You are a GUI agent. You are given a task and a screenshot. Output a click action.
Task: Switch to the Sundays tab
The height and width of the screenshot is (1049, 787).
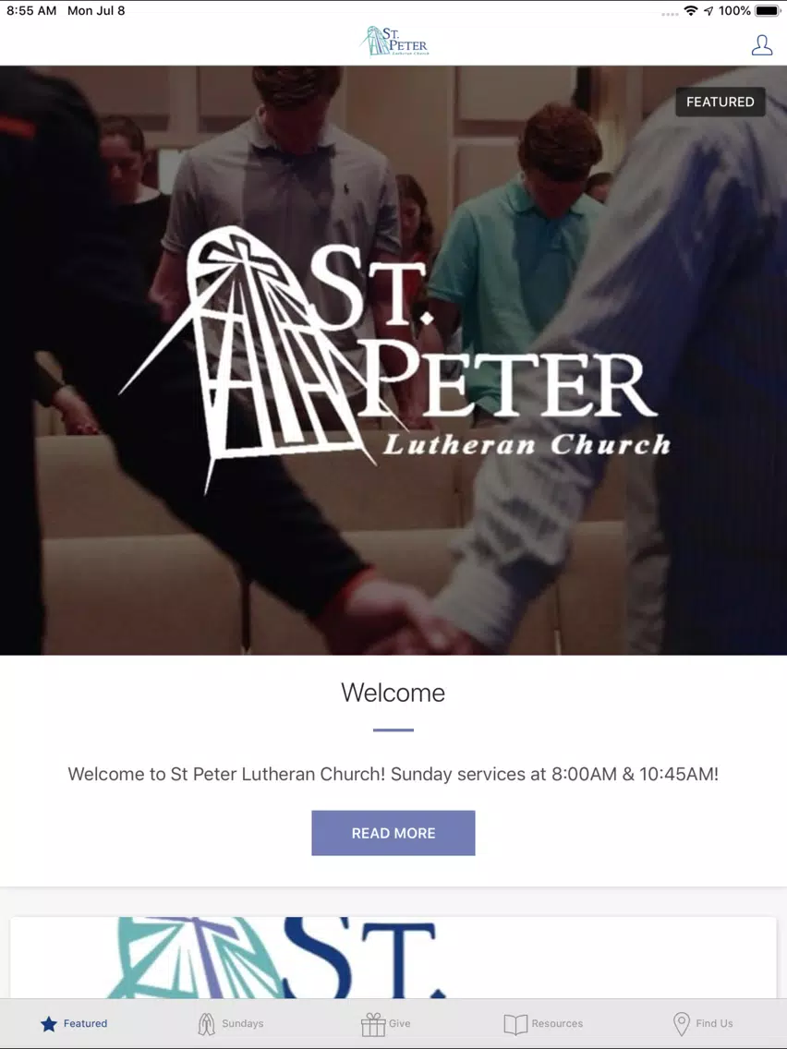click(230, 1023)
